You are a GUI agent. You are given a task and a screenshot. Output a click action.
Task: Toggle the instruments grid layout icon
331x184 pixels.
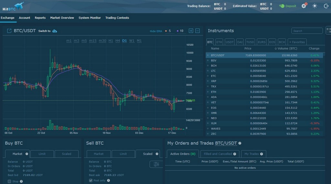[x=328, y=30]
